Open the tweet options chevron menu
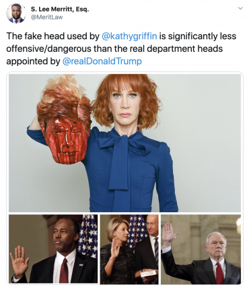This screenshot has width=249, height=287. [x=240, y=8]
